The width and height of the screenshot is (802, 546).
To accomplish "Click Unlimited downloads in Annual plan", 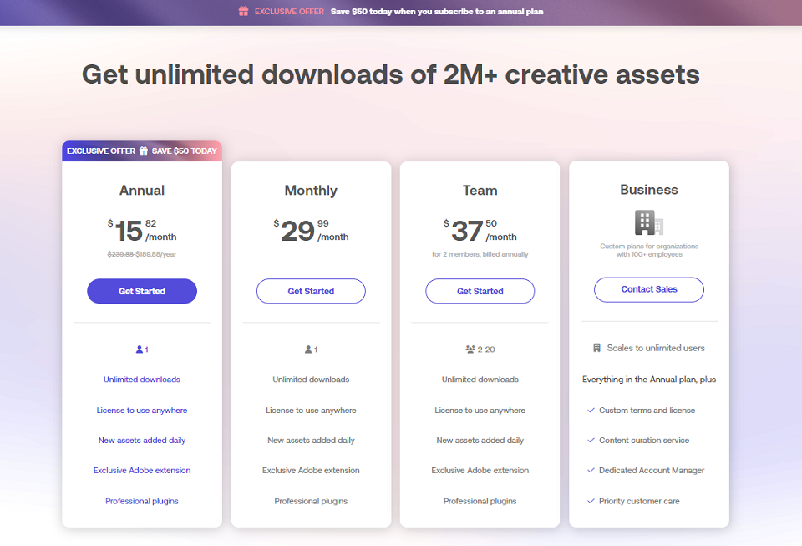I will click(142, 380).
